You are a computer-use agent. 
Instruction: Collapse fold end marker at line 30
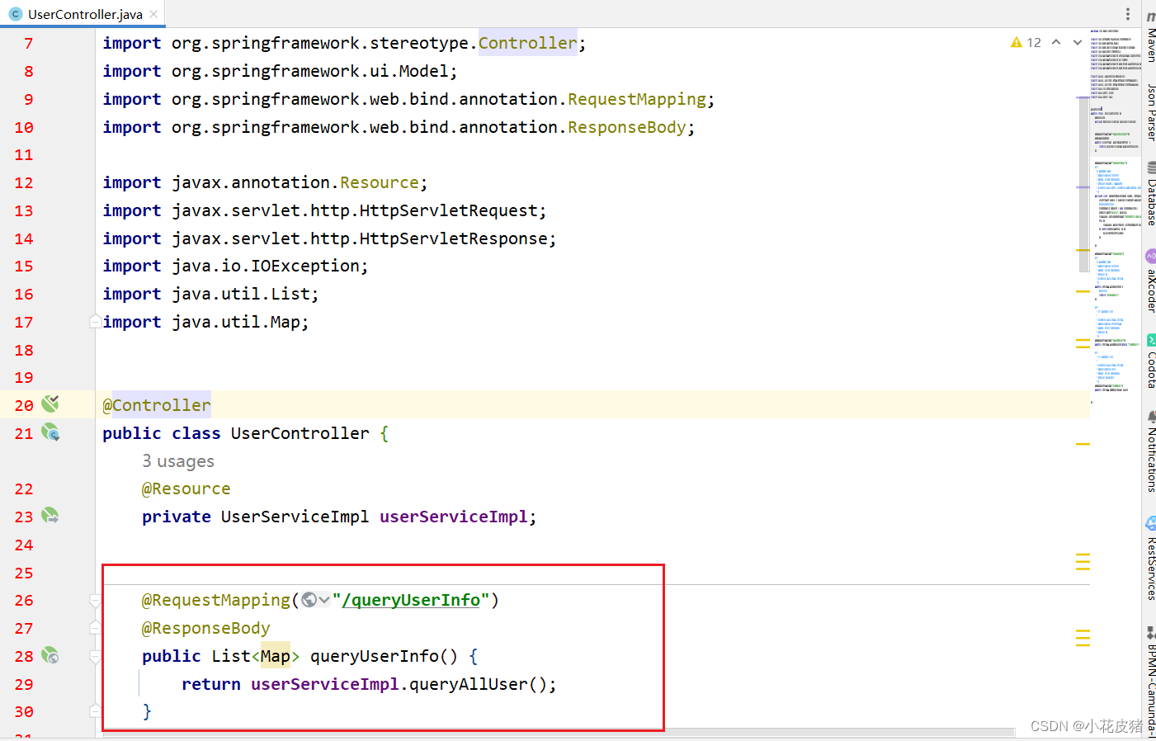tap(96, 710)
